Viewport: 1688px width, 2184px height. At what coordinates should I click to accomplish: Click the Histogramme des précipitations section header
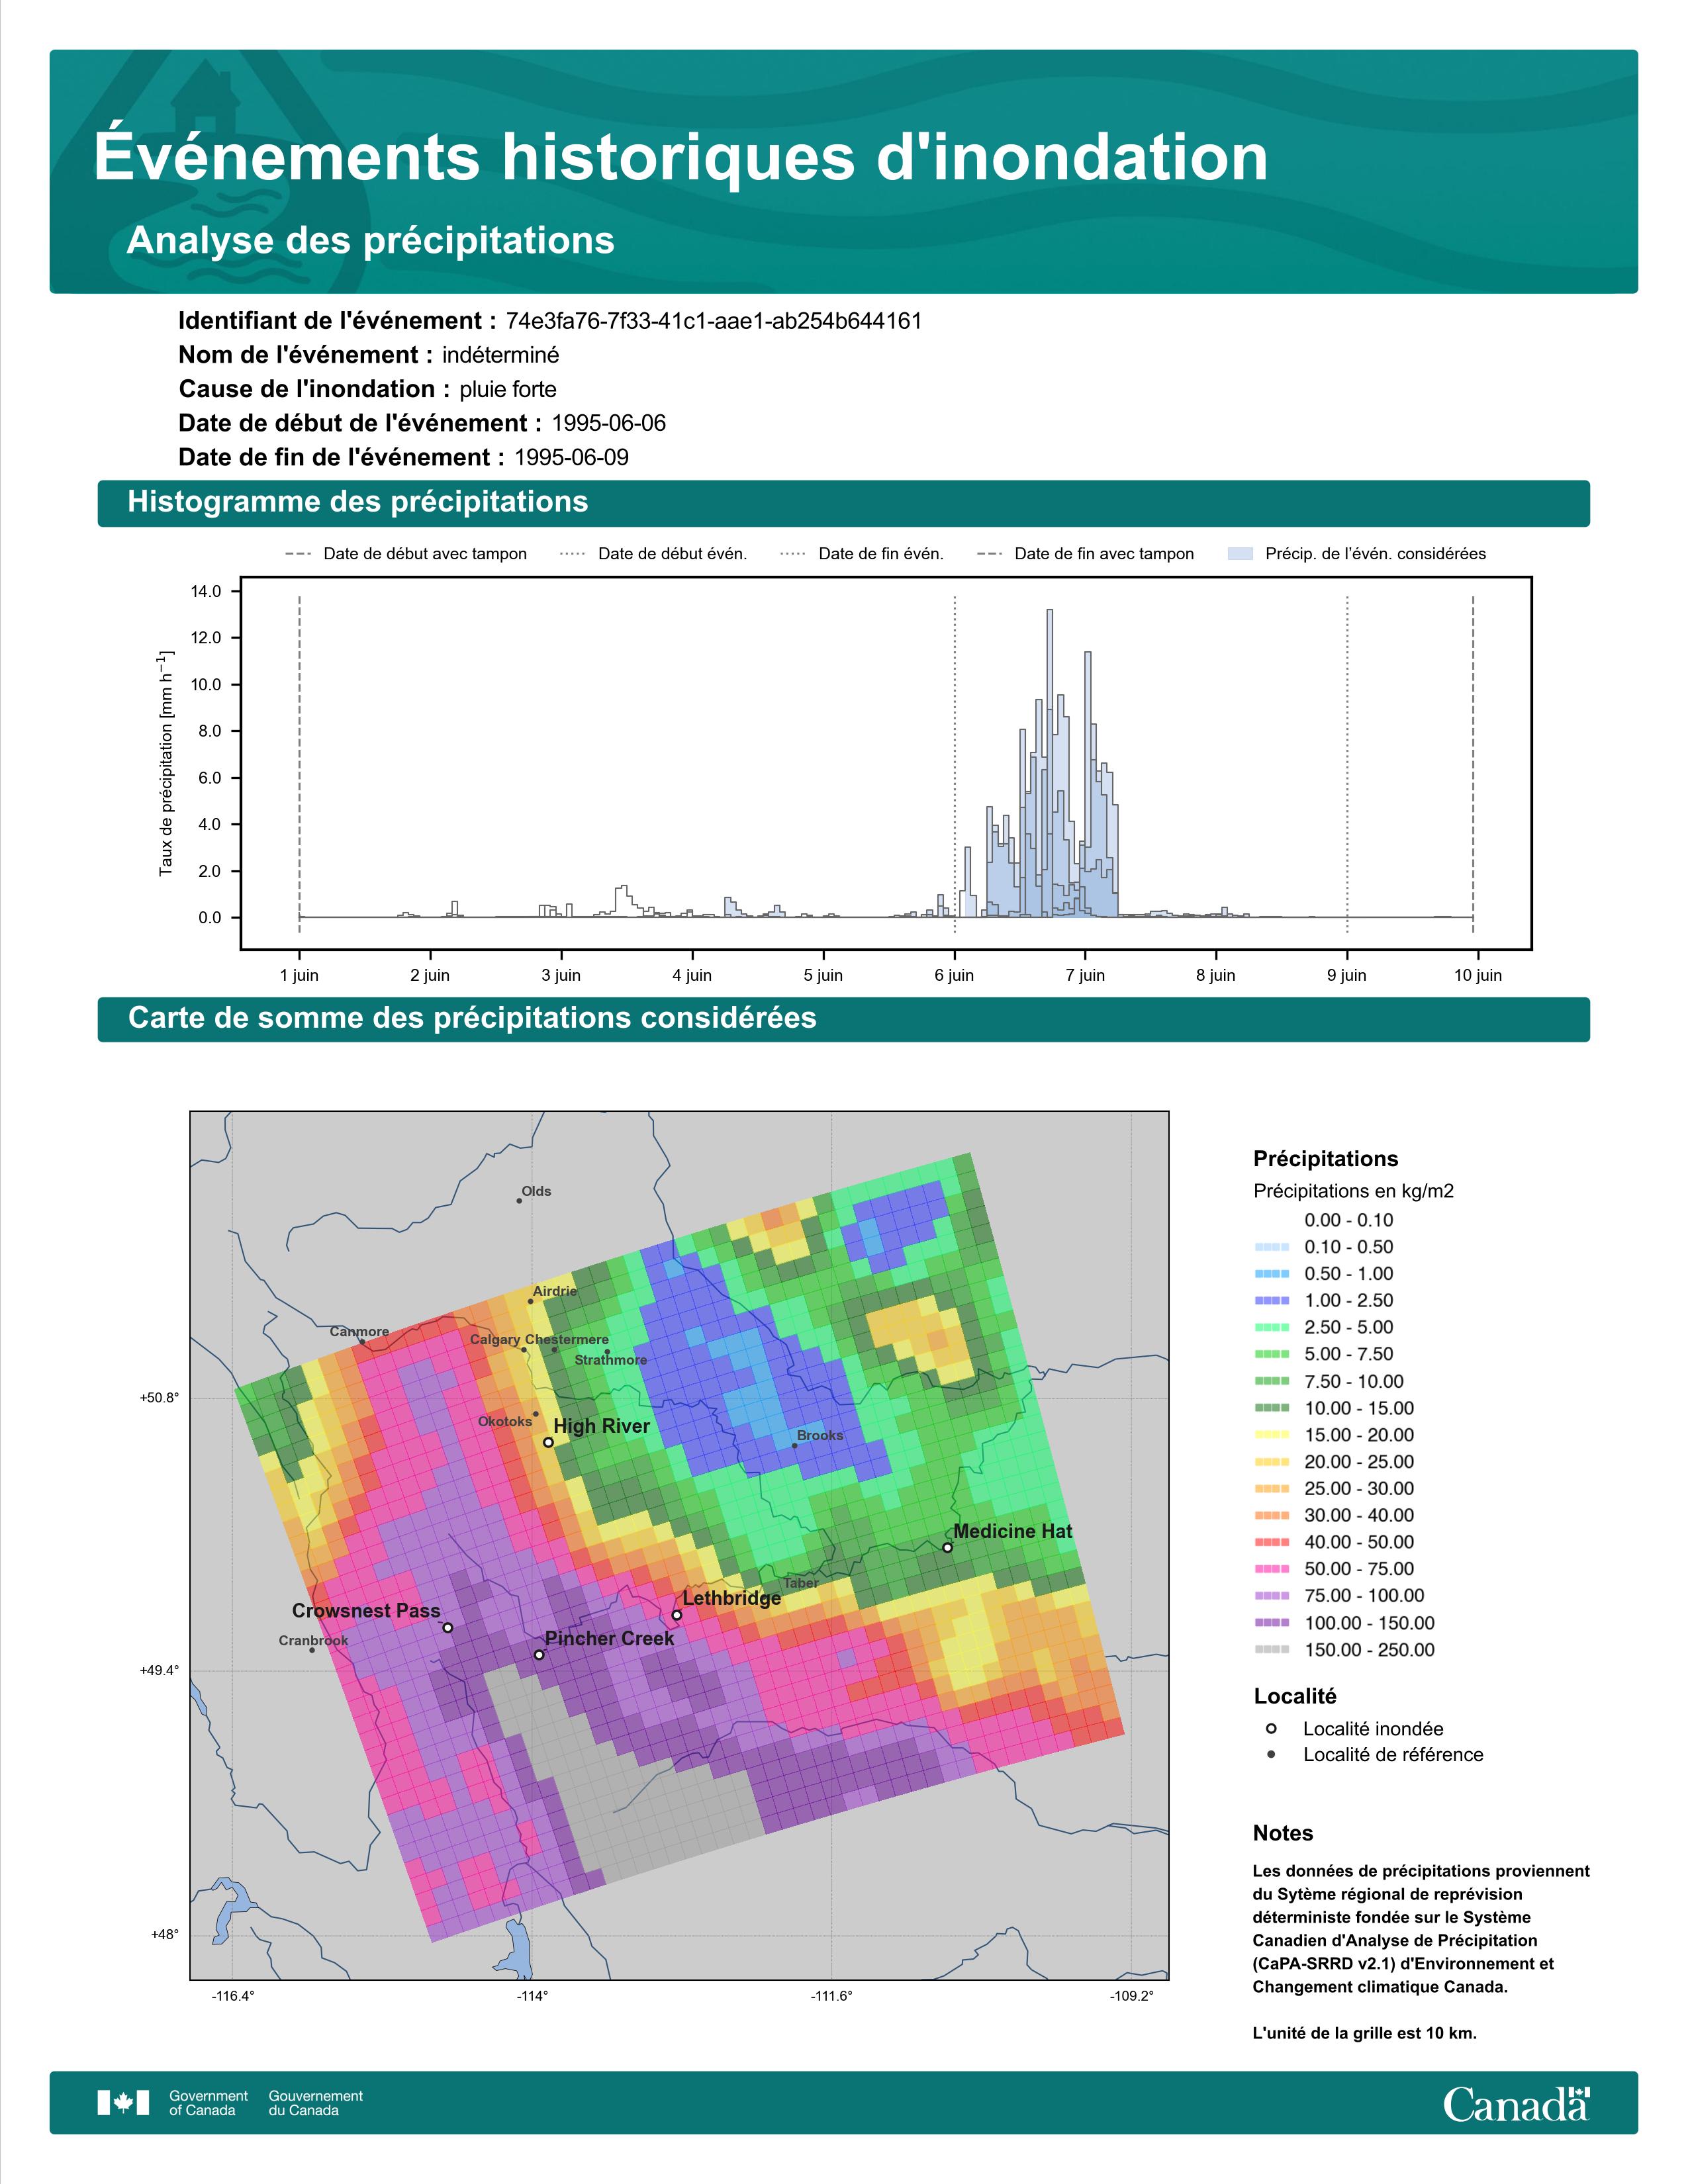coord(844,503)
